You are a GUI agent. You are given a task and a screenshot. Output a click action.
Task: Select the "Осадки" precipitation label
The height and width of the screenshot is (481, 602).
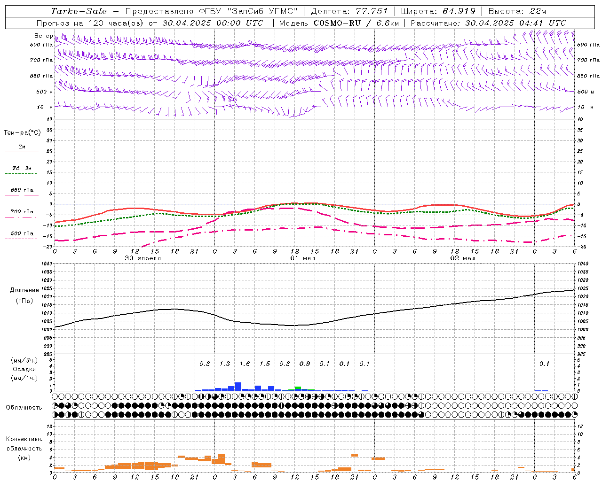[x=24, y=369]
